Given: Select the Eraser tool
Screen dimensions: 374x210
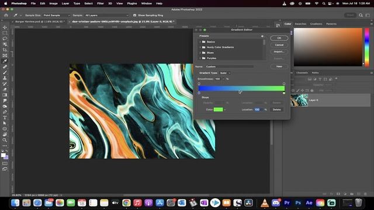Looking at the screenshot, I should pos(5,89).
